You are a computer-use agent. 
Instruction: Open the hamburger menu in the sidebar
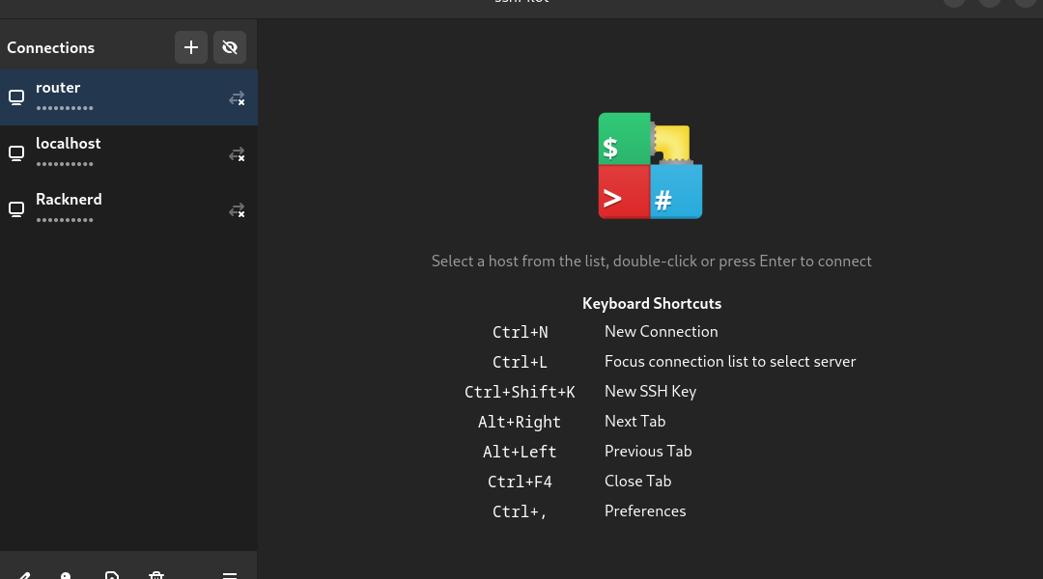point(230,575)
